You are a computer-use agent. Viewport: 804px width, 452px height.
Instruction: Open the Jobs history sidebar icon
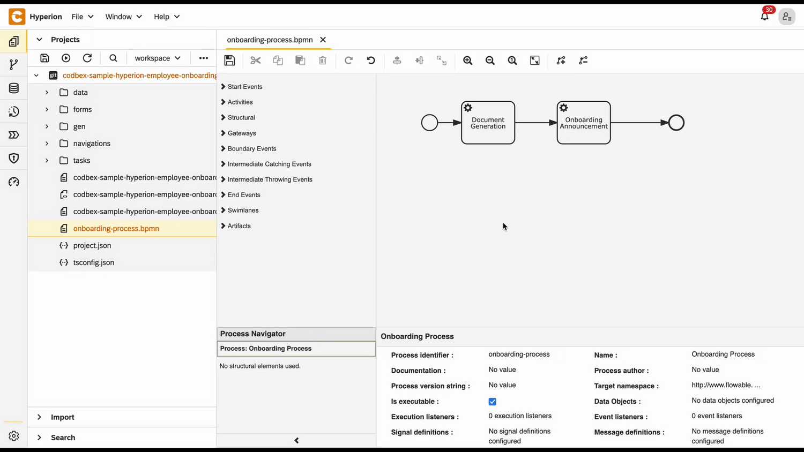[14, 111]
